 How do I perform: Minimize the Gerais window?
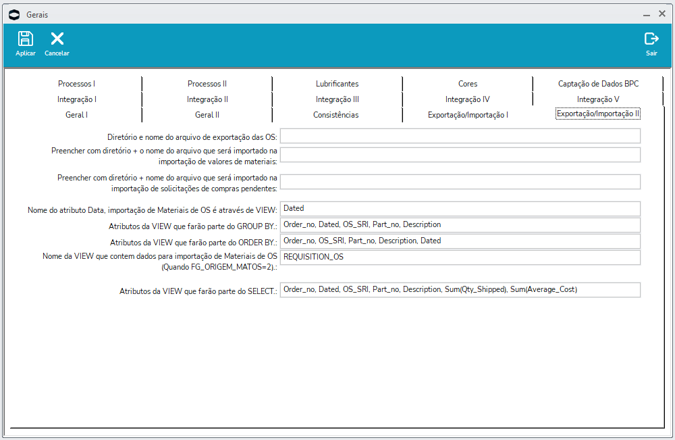pyautogui.click(x=647, y=15)
